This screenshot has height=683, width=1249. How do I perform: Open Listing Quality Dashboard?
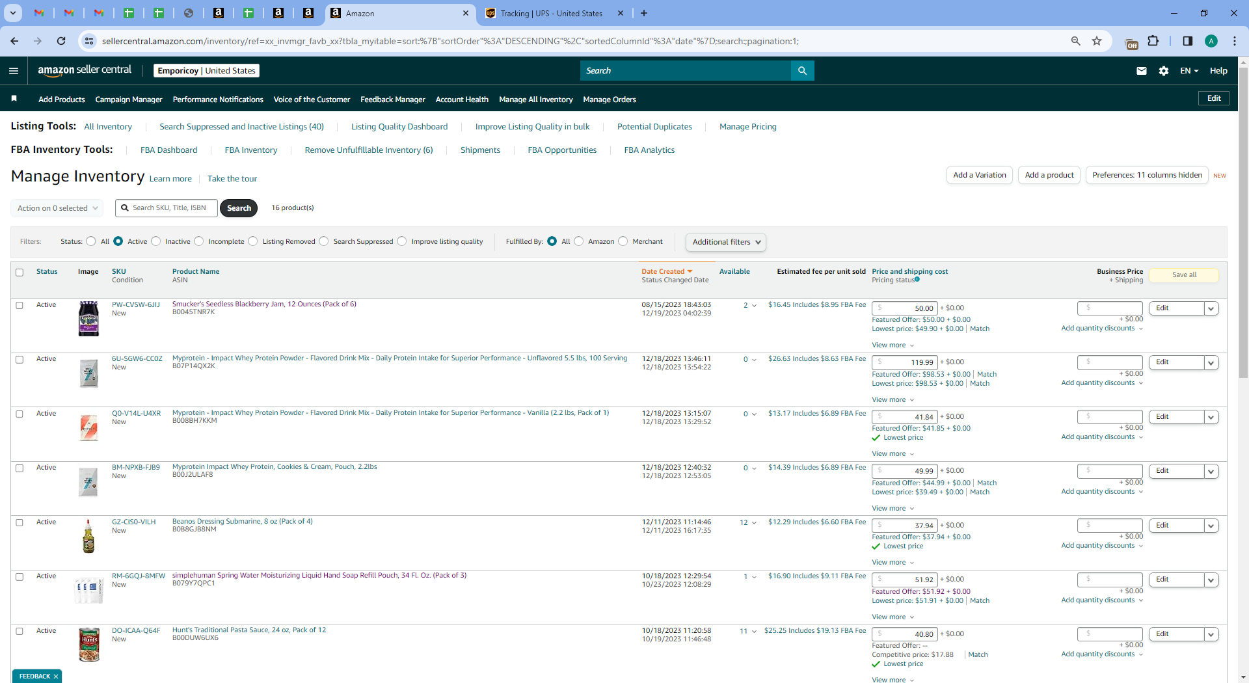399,127
